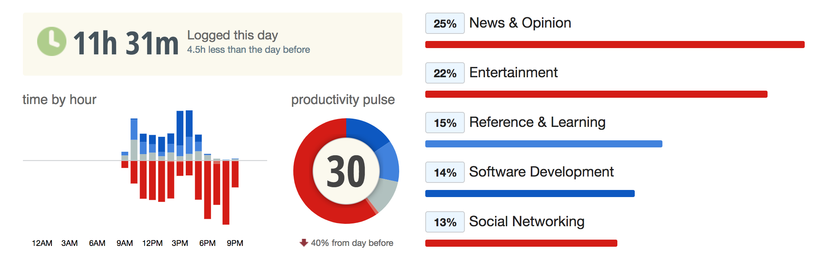Click the blue Software Development bar

[530, 194]
